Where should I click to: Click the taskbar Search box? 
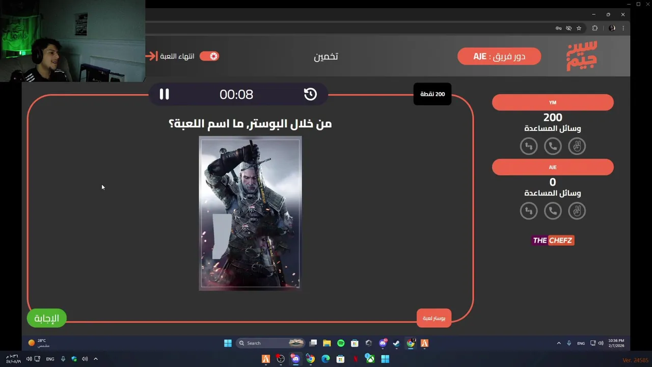(271, 343)
